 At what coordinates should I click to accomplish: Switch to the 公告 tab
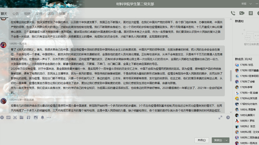pos(16,14)
